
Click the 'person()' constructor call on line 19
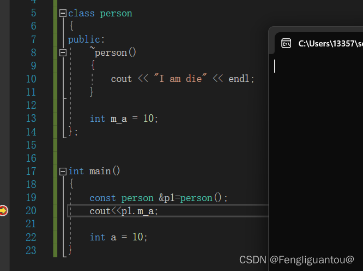[x=201, y=198]
